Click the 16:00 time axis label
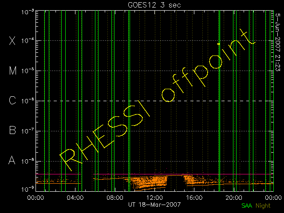Viewport: 284px width, 213px height. point(194,197)
